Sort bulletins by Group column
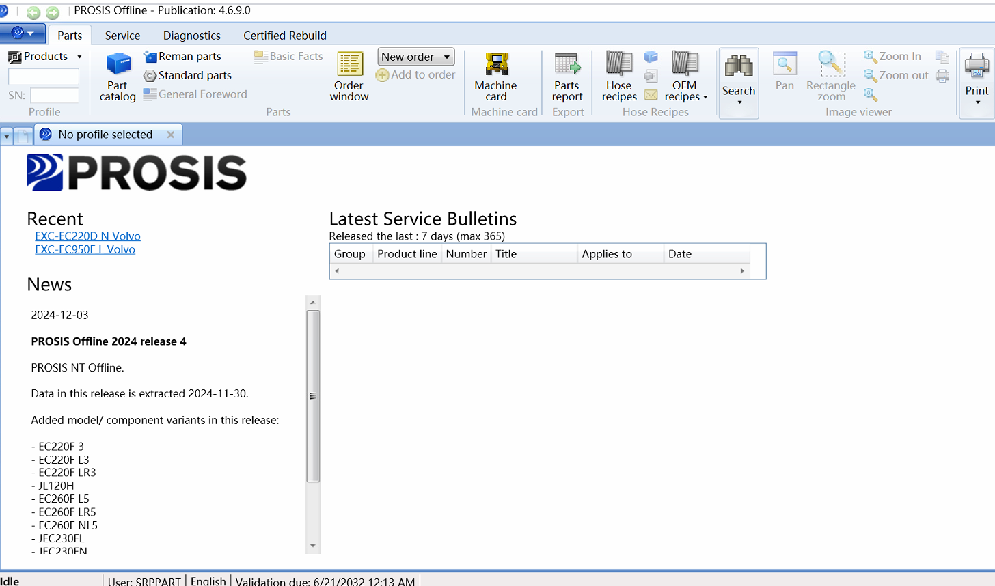Screen dimensions: 995x586 [351, 254]
